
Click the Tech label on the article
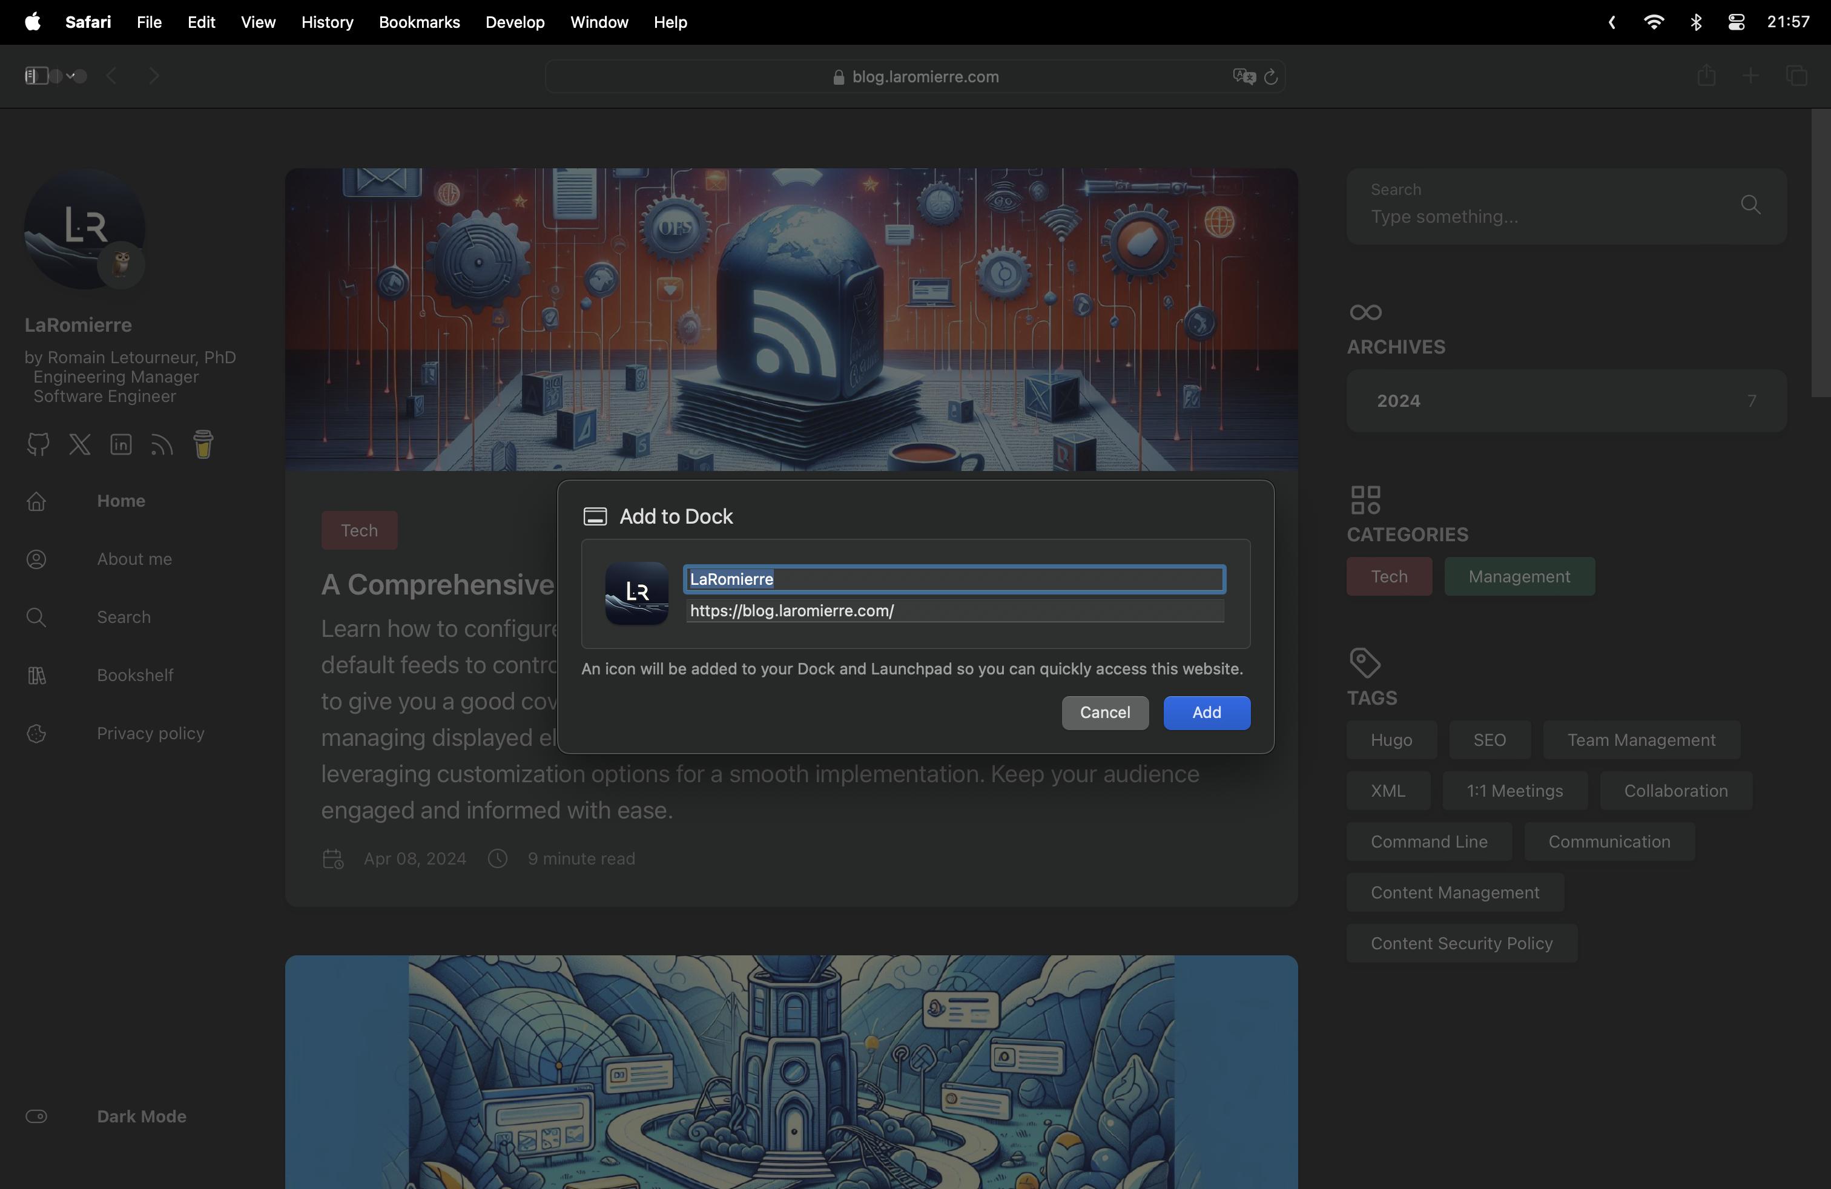point(359,531)
